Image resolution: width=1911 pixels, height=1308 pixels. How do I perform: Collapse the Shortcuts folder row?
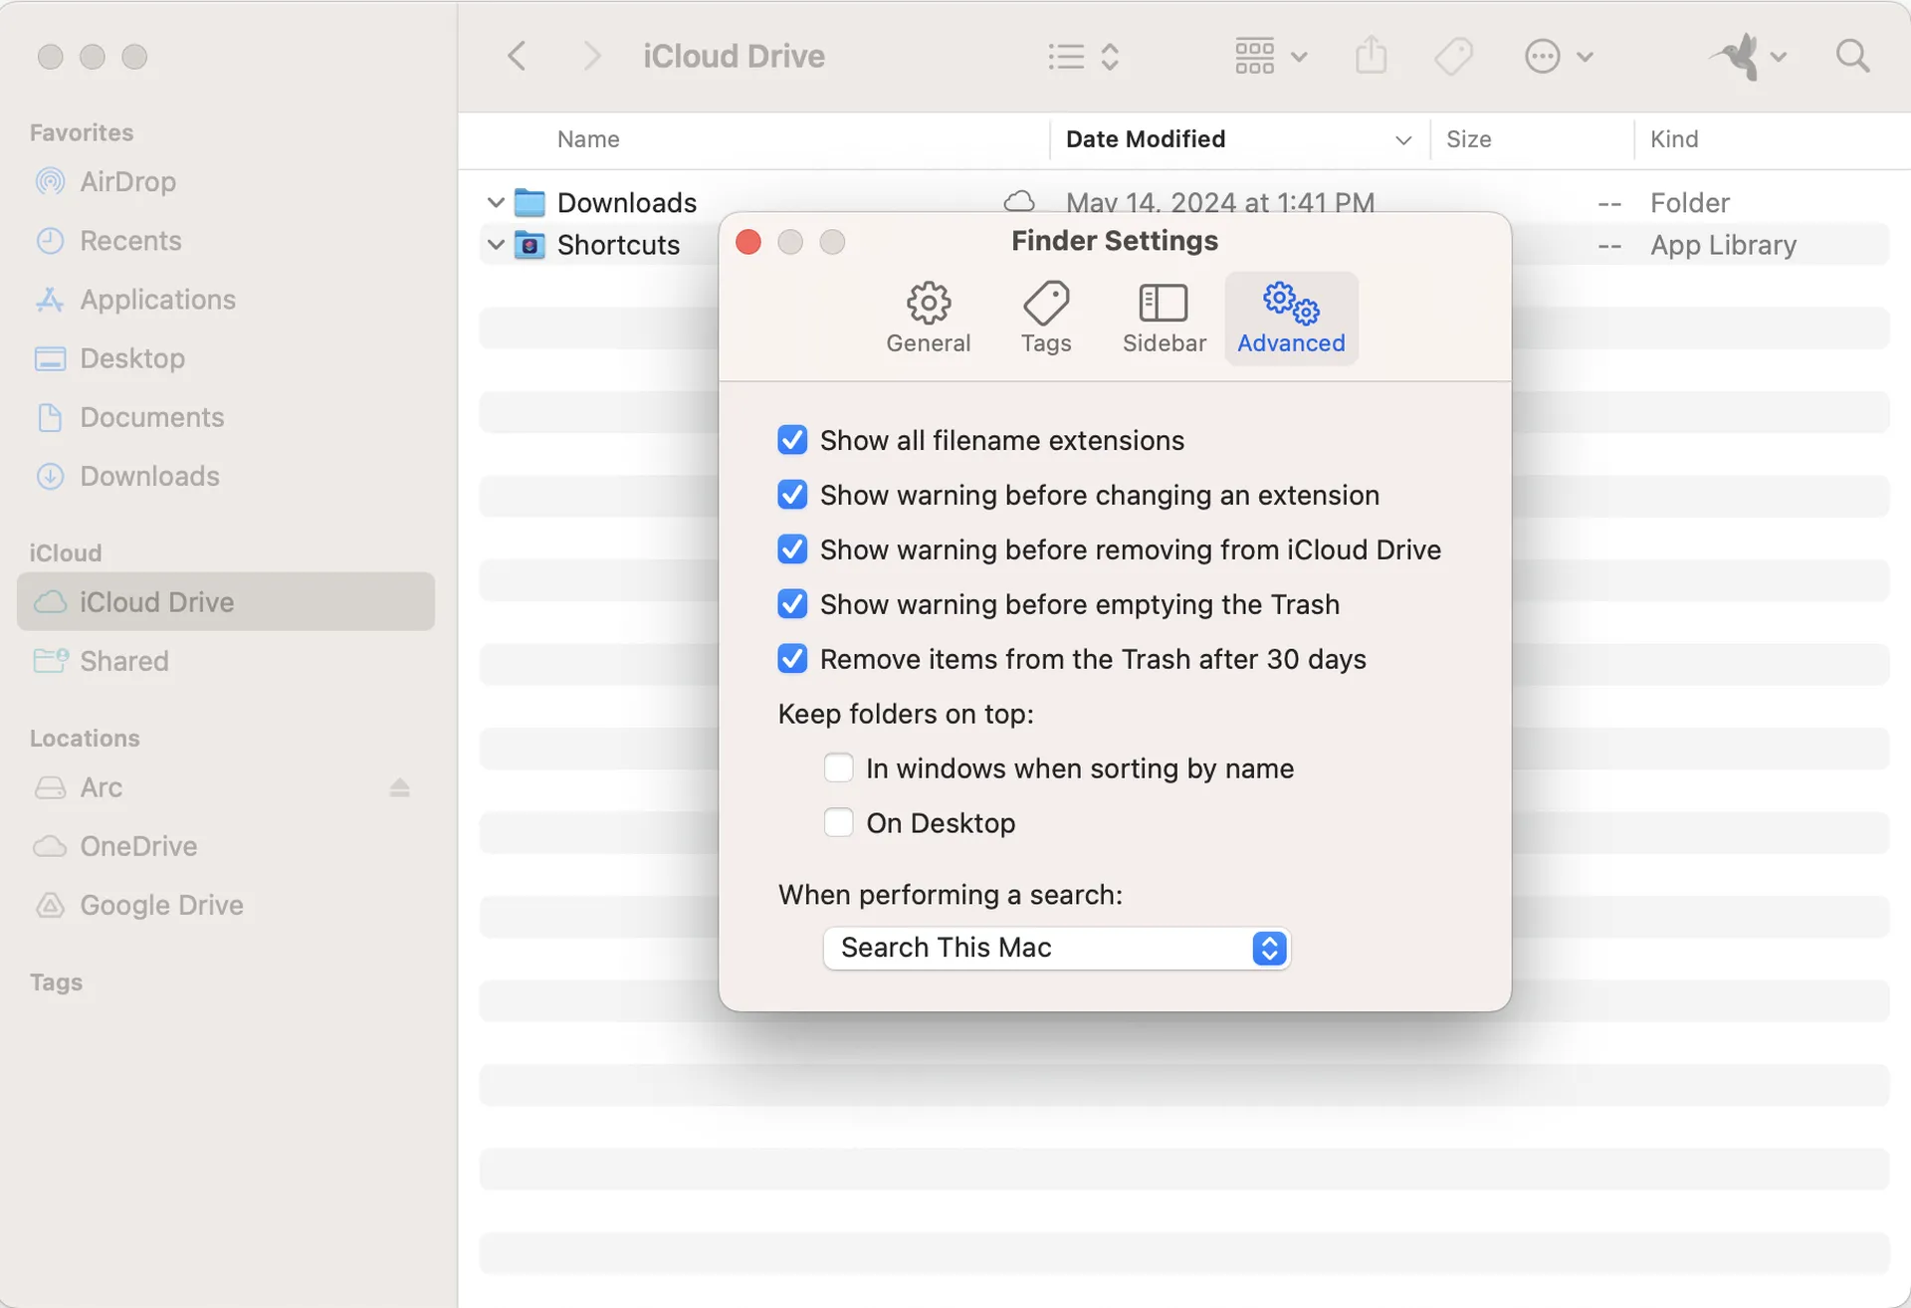[495, 244]
